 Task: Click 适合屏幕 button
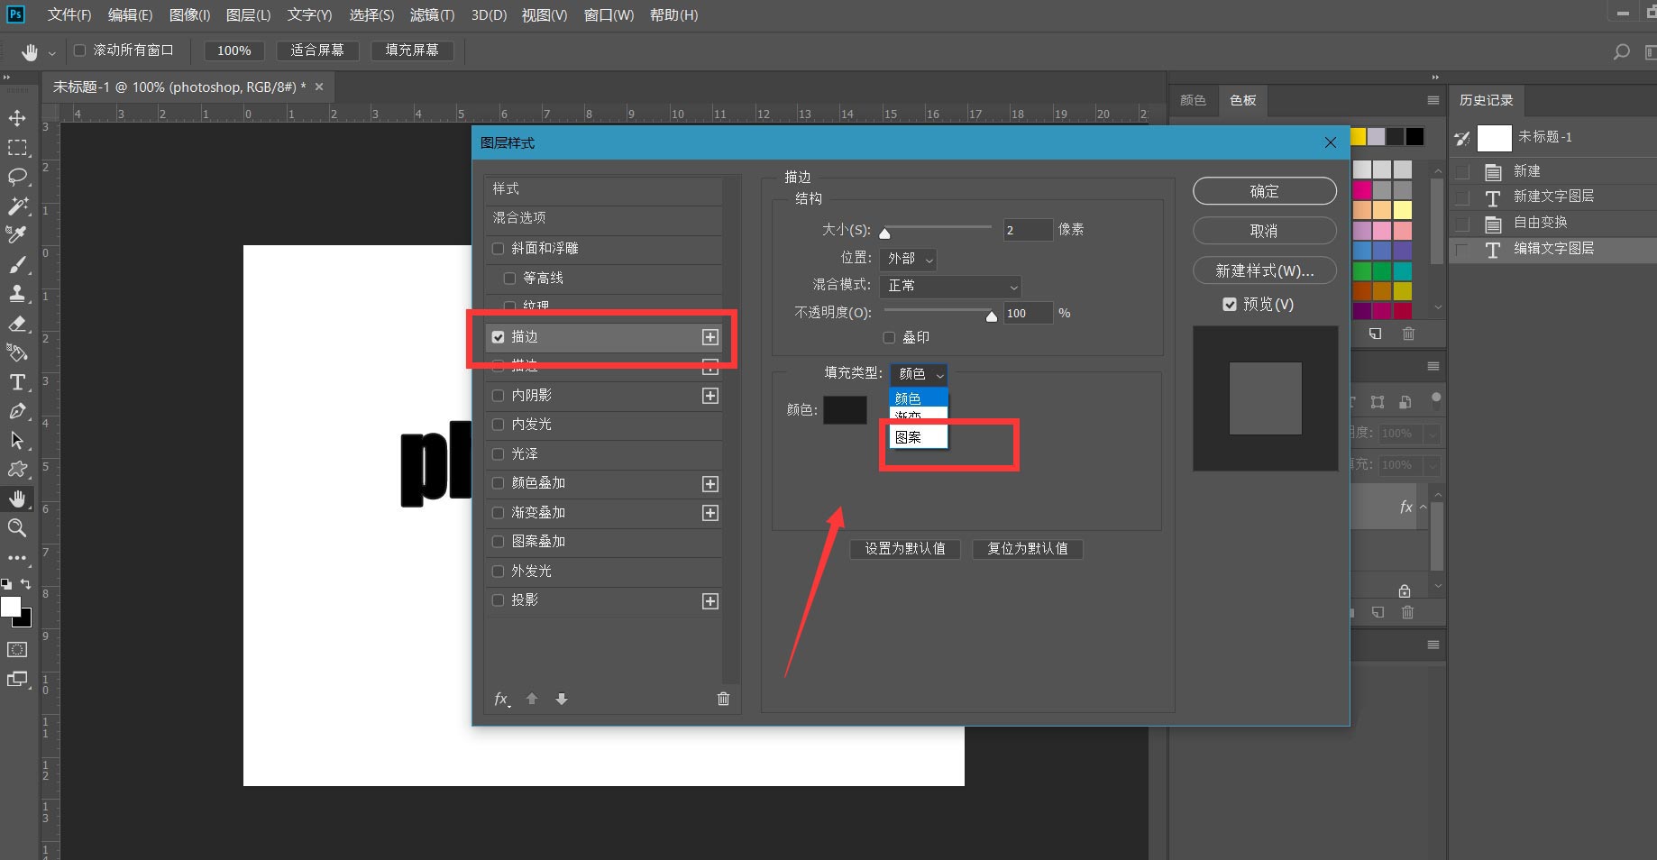317,50
